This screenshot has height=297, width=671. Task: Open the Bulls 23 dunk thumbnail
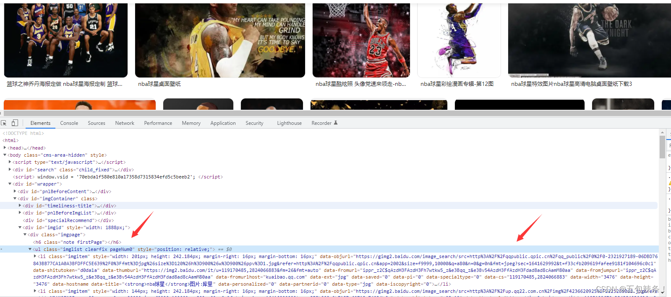coord(361,40)
